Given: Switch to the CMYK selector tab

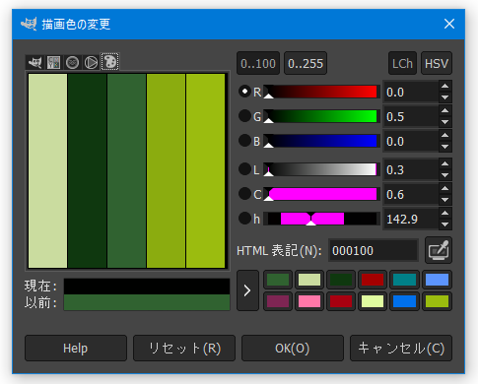Looking at the screenshot, I should point(53,62).
